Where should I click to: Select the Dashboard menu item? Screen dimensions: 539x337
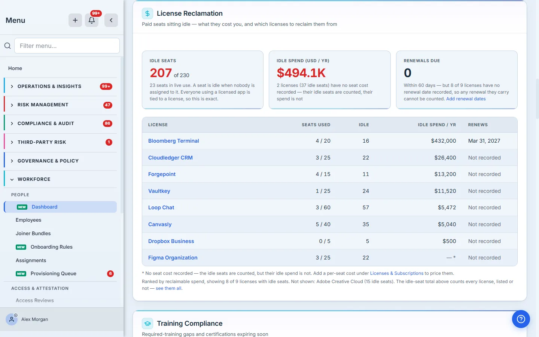pyautogui.click(x=61, y=207)
